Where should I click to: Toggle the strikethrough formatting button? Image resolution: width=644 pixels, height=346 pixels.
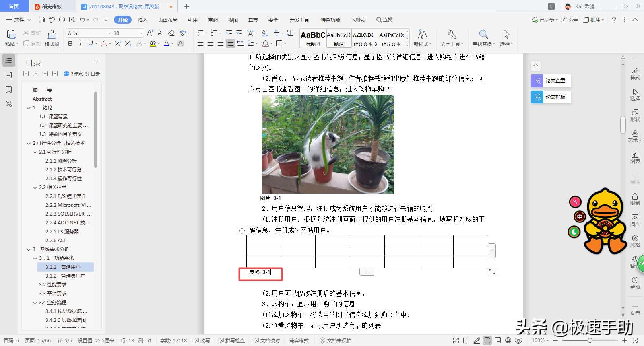pyautogui.click(x=104, y=43)
